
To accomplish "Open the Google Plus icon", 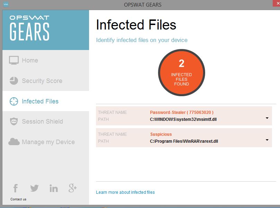I will (x=72, y=188).
